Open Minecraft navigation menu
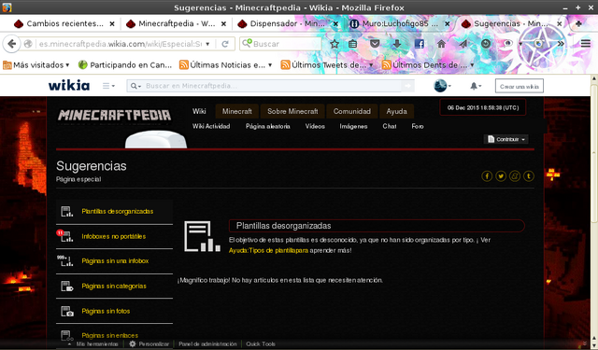The image size is (598, 350). [236, 111]
